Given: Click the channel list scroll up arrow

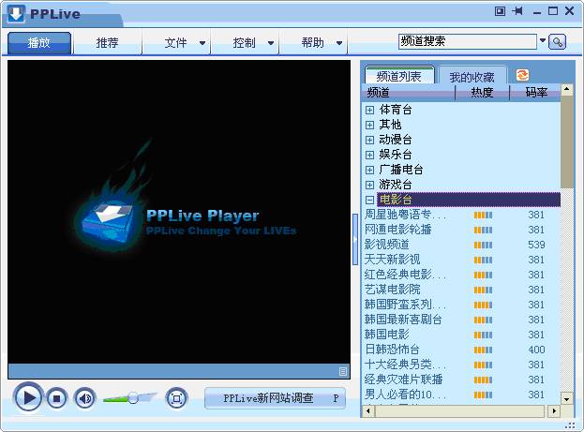Looking at the screenshot, I should (566, 89).
